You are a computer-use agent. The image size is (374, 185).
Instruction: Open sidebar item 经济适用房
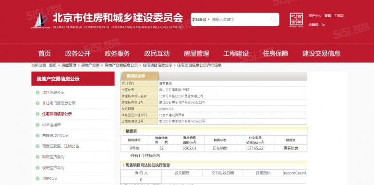[x=51, y=125]
